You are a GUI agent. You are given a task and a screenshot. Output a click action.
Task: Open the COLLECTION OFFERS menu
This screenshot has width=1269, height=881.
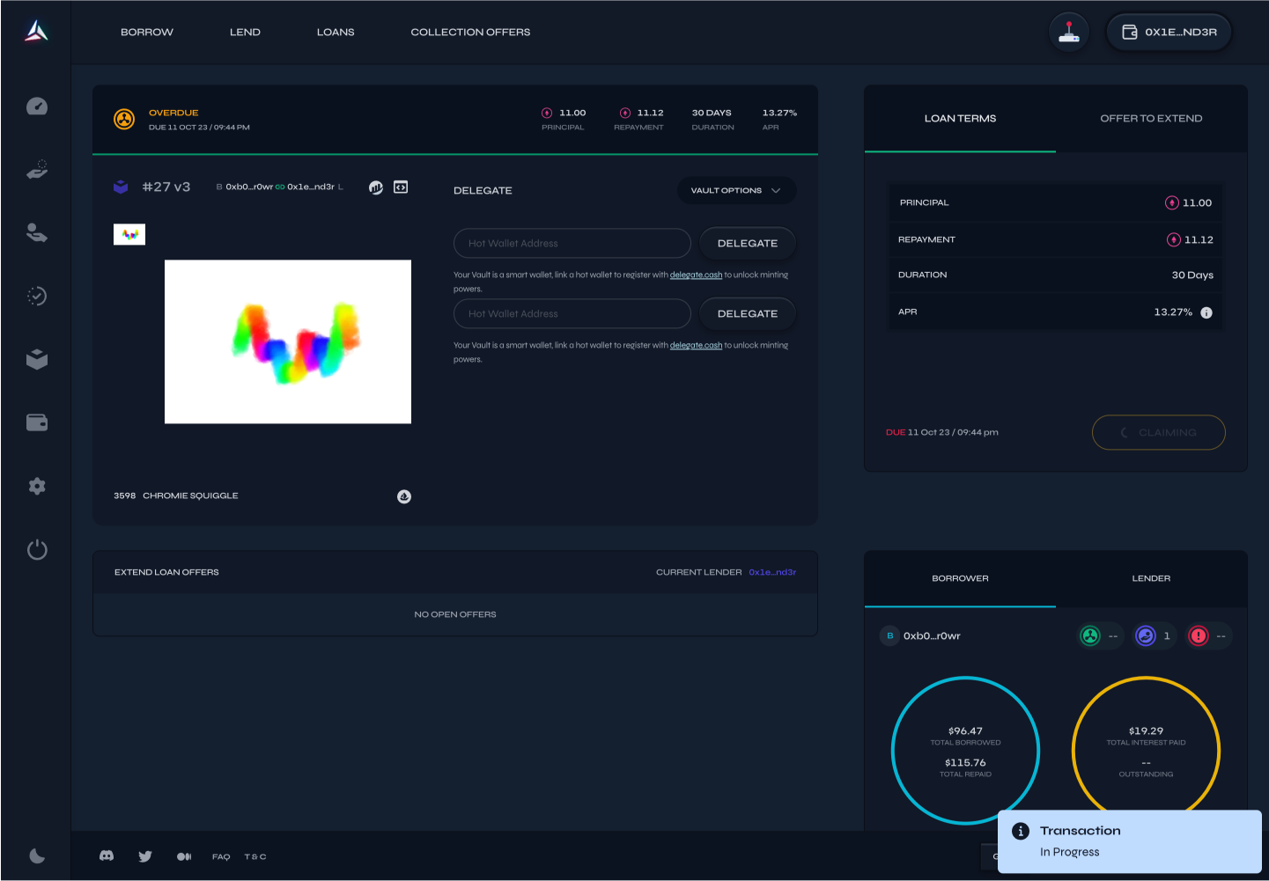click(x=470, y=32)
